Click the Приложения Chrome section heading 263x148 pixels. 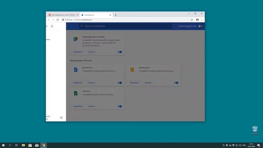81,60
